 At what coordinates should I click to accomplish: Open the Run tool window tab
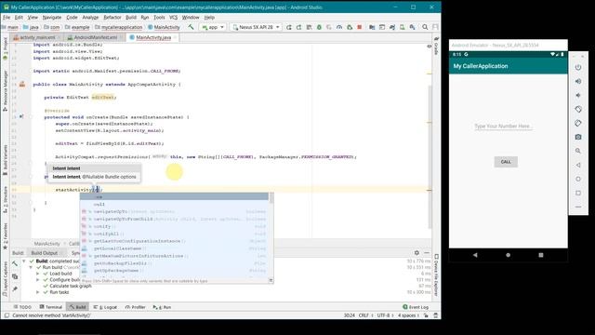point(162,307)
